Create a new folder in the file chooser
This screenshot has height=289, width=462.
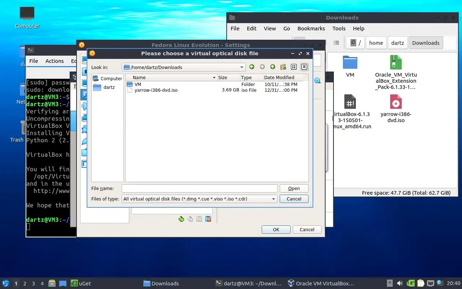tap(283, 67)
